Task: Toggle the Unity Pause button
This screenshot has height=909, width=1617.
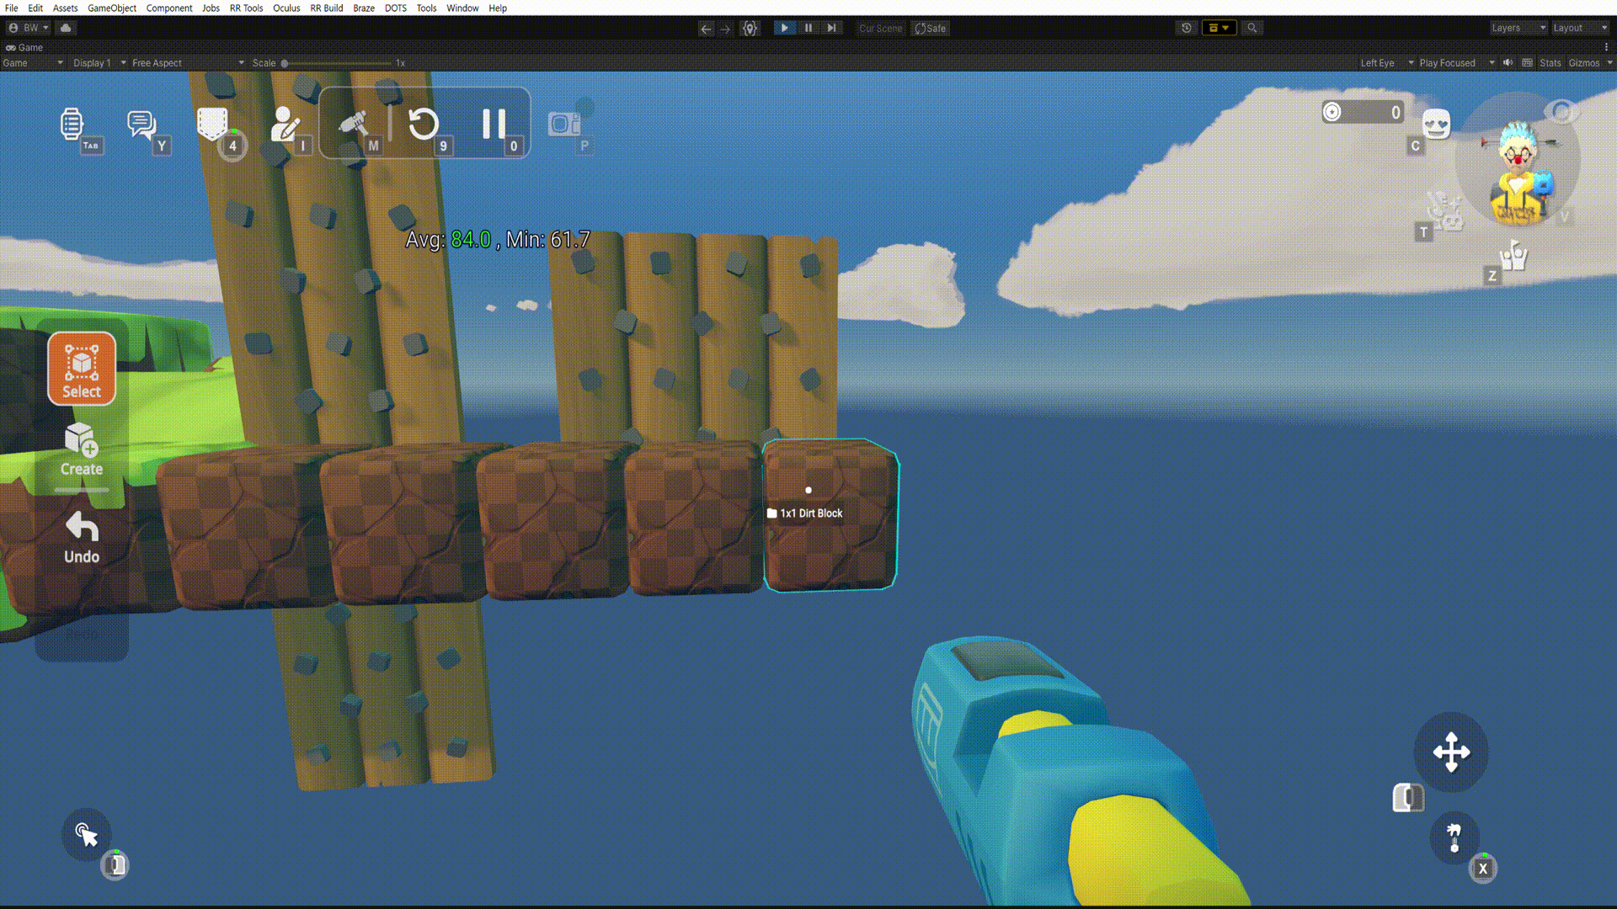Action: 808,28
